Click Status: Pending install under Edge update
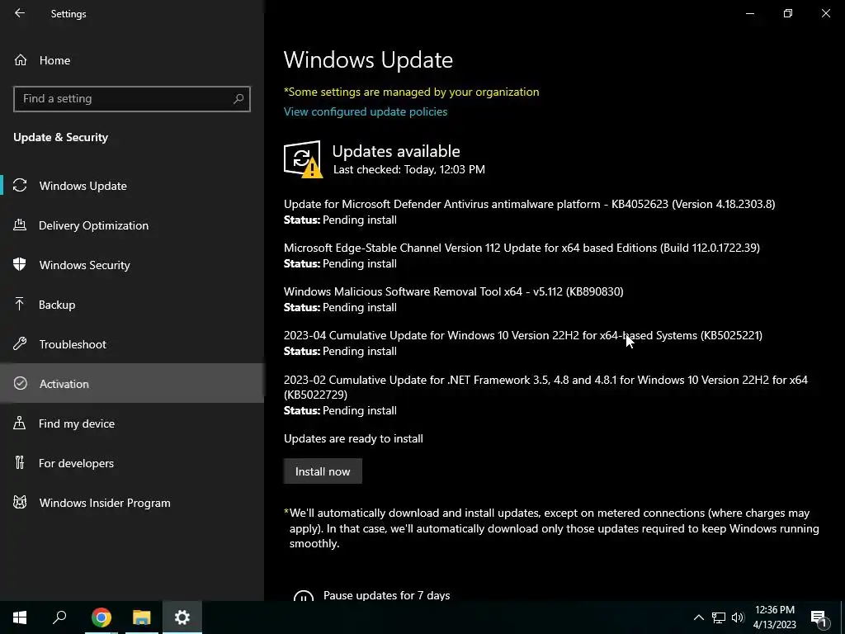845x634 pixels. point(340,263)
